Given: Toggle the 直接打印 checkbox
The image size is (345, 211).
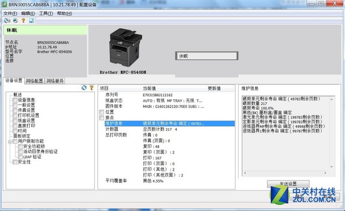Looking at the screenshot, I should (15, 126).
